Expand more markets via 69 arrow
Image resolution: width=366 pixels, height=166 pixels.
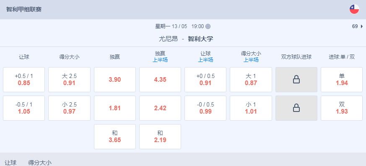(x=358, y=26)
